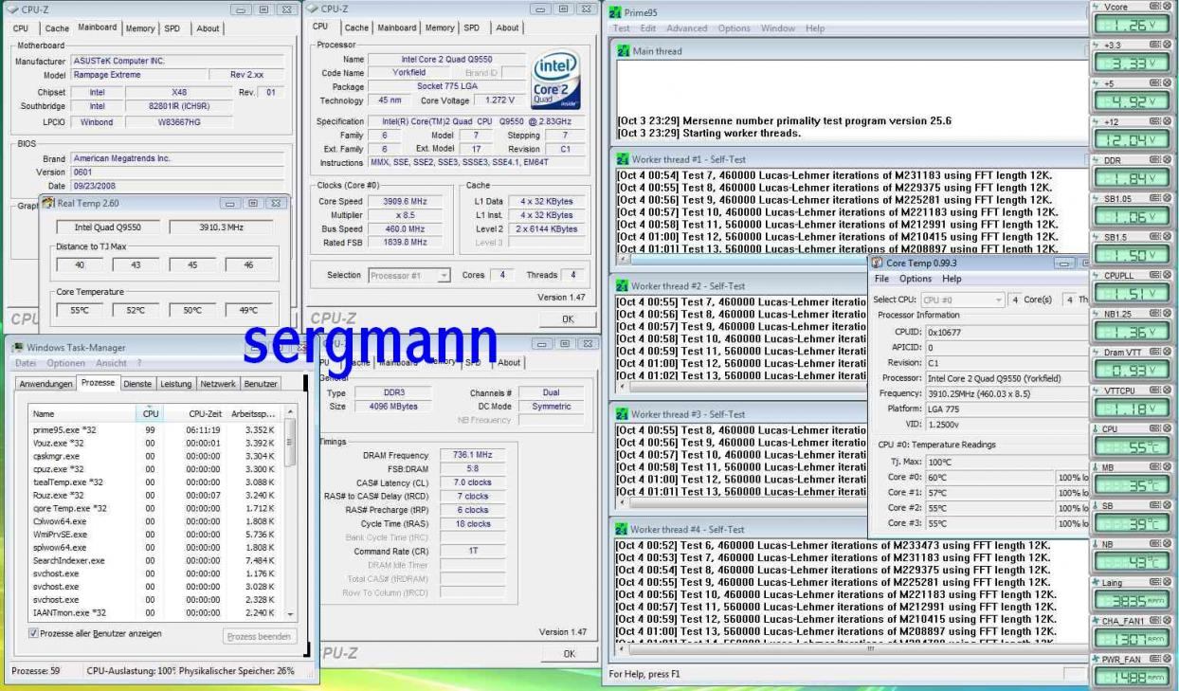
Task: Click the +12 voltage gadget icon
Action: point(1097,122)
